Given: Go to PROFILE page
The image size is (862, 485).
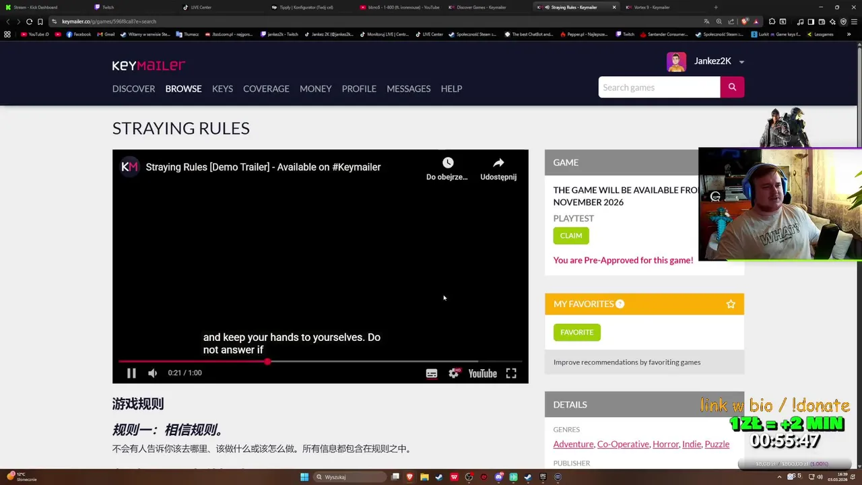Looking at the screenshot, I should pyautogui.click(x=359, y=89).
